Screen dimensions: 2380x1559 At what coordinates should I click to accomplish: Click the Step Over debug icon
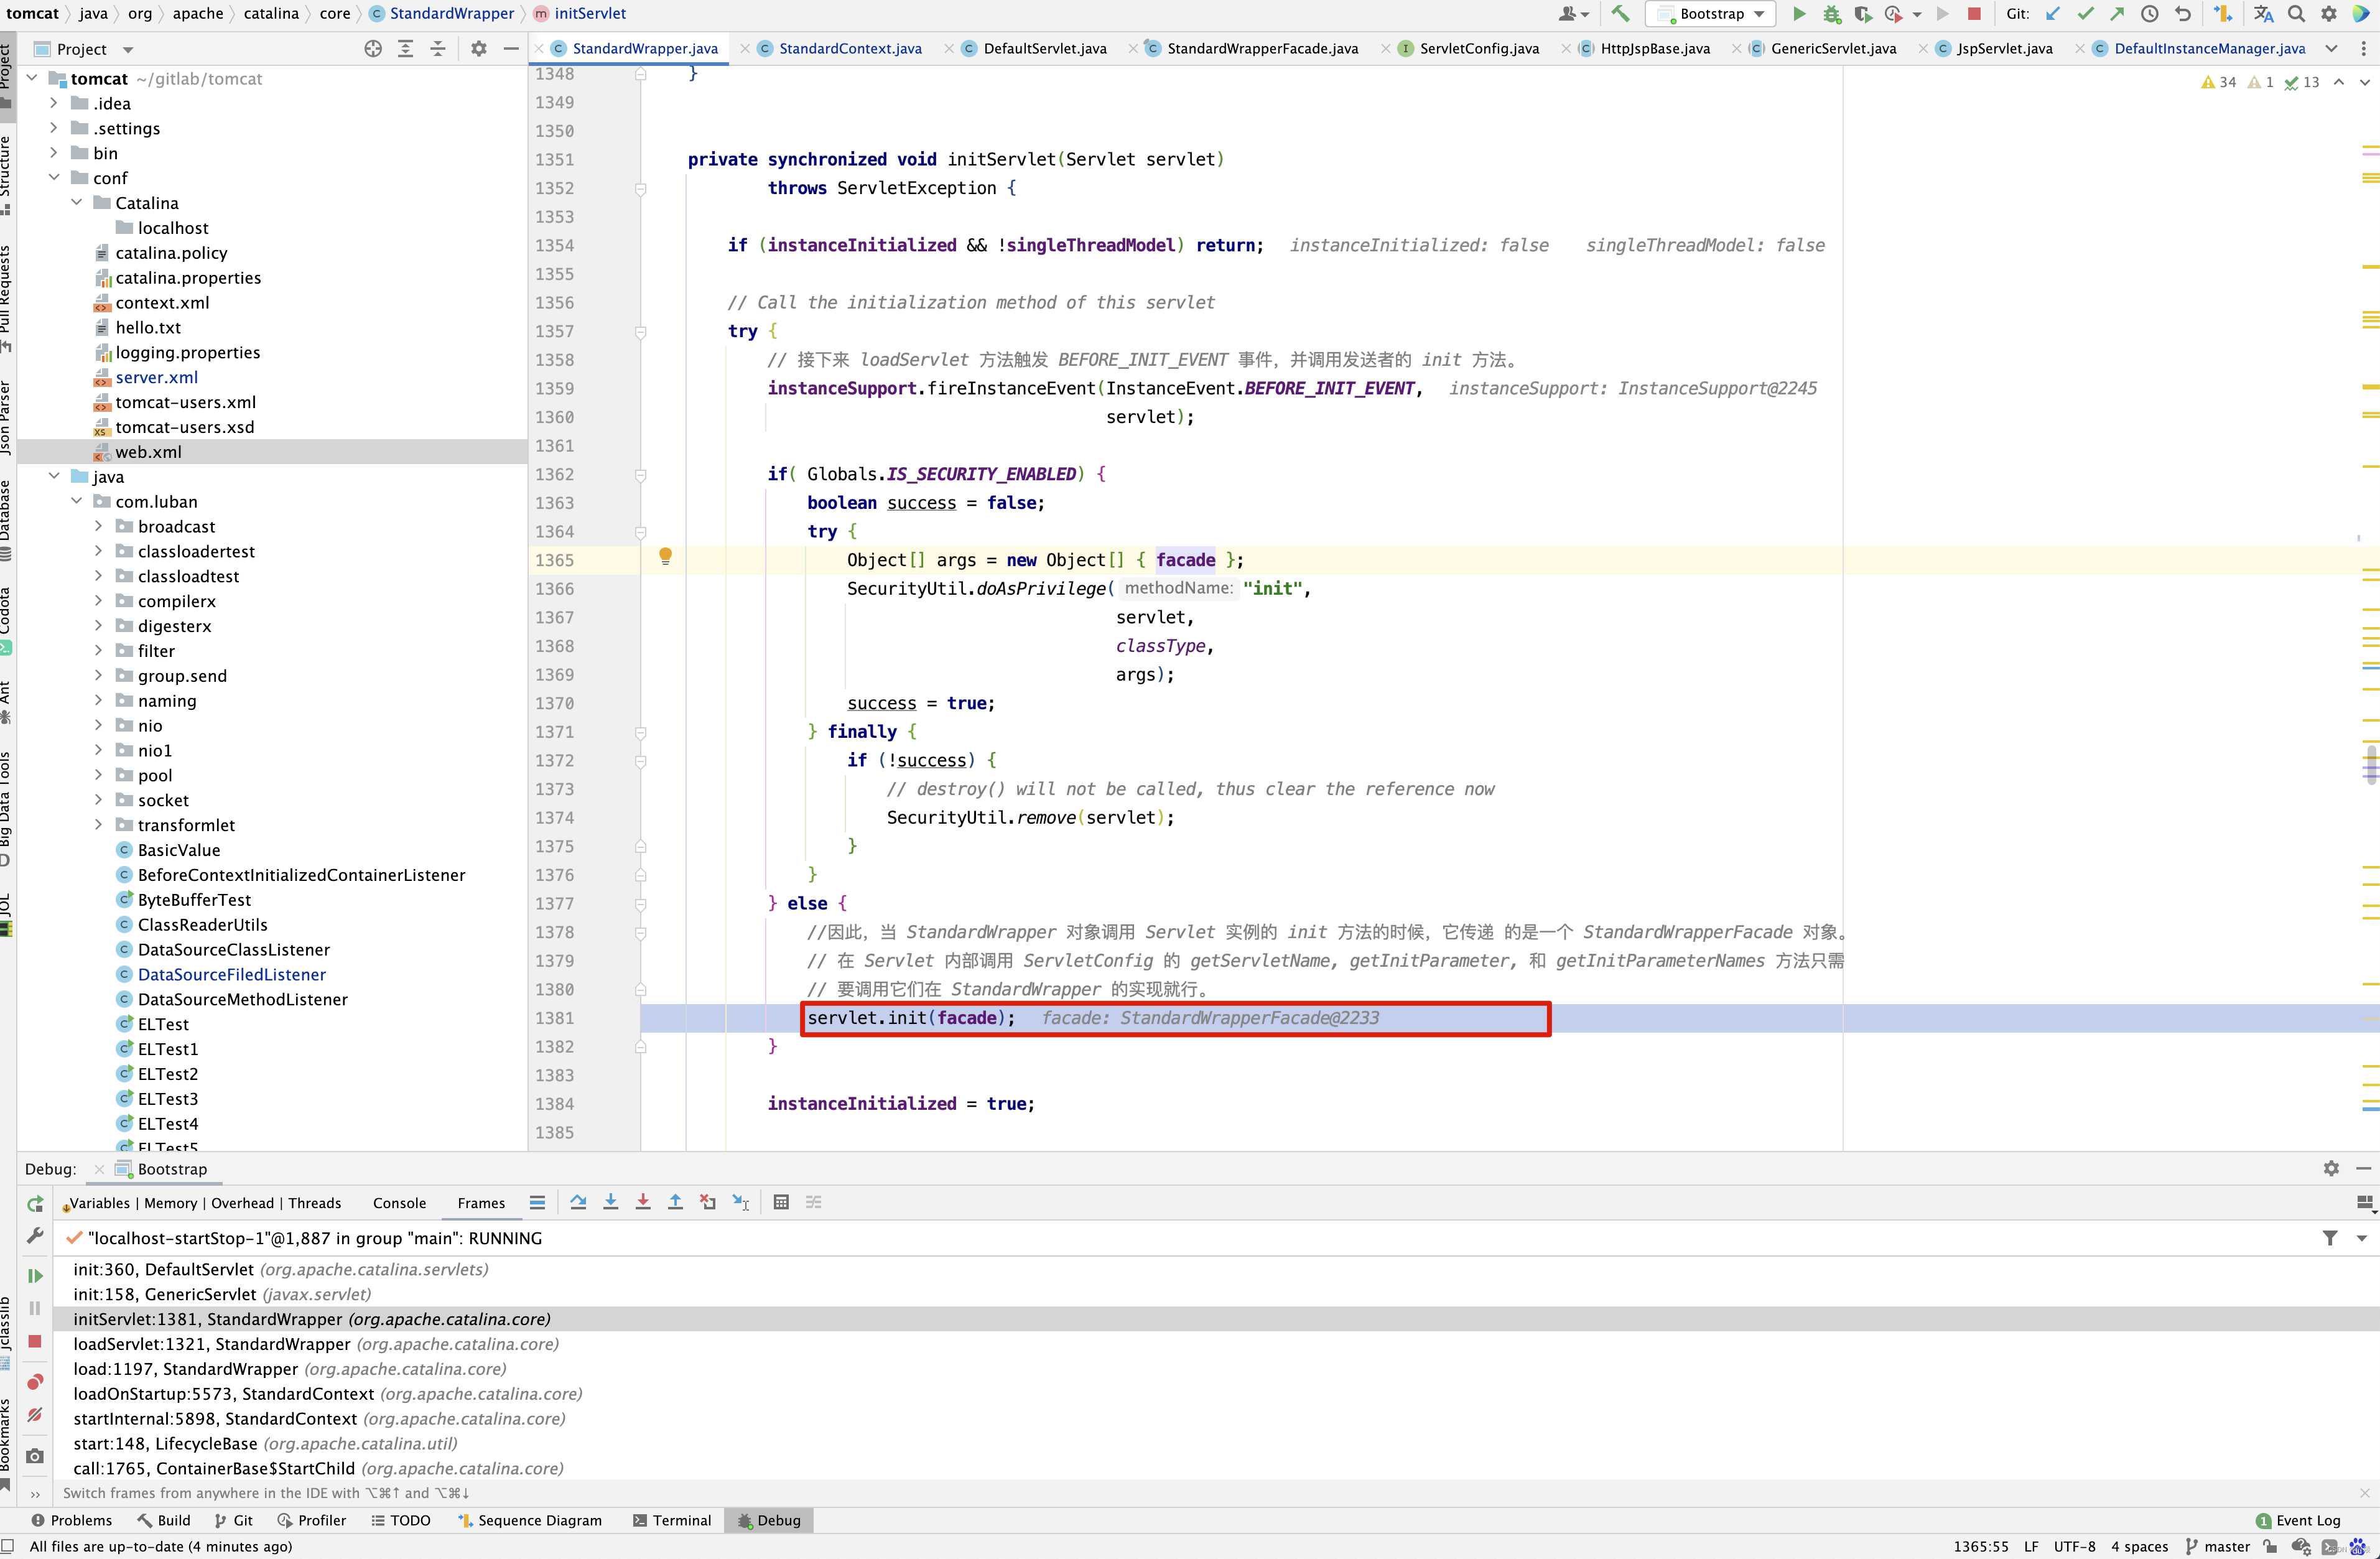578,1202
